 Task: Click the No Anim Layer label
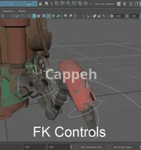pyautogui.click(x=123, y=147)
